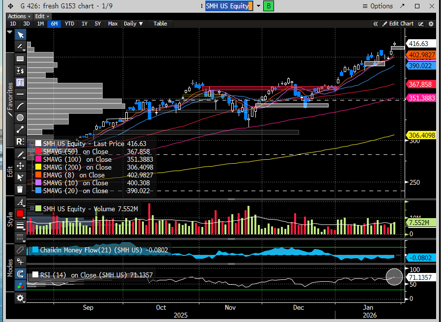Select the 1D time range
The image size is (441, 322).
click(x=13, y=24)
